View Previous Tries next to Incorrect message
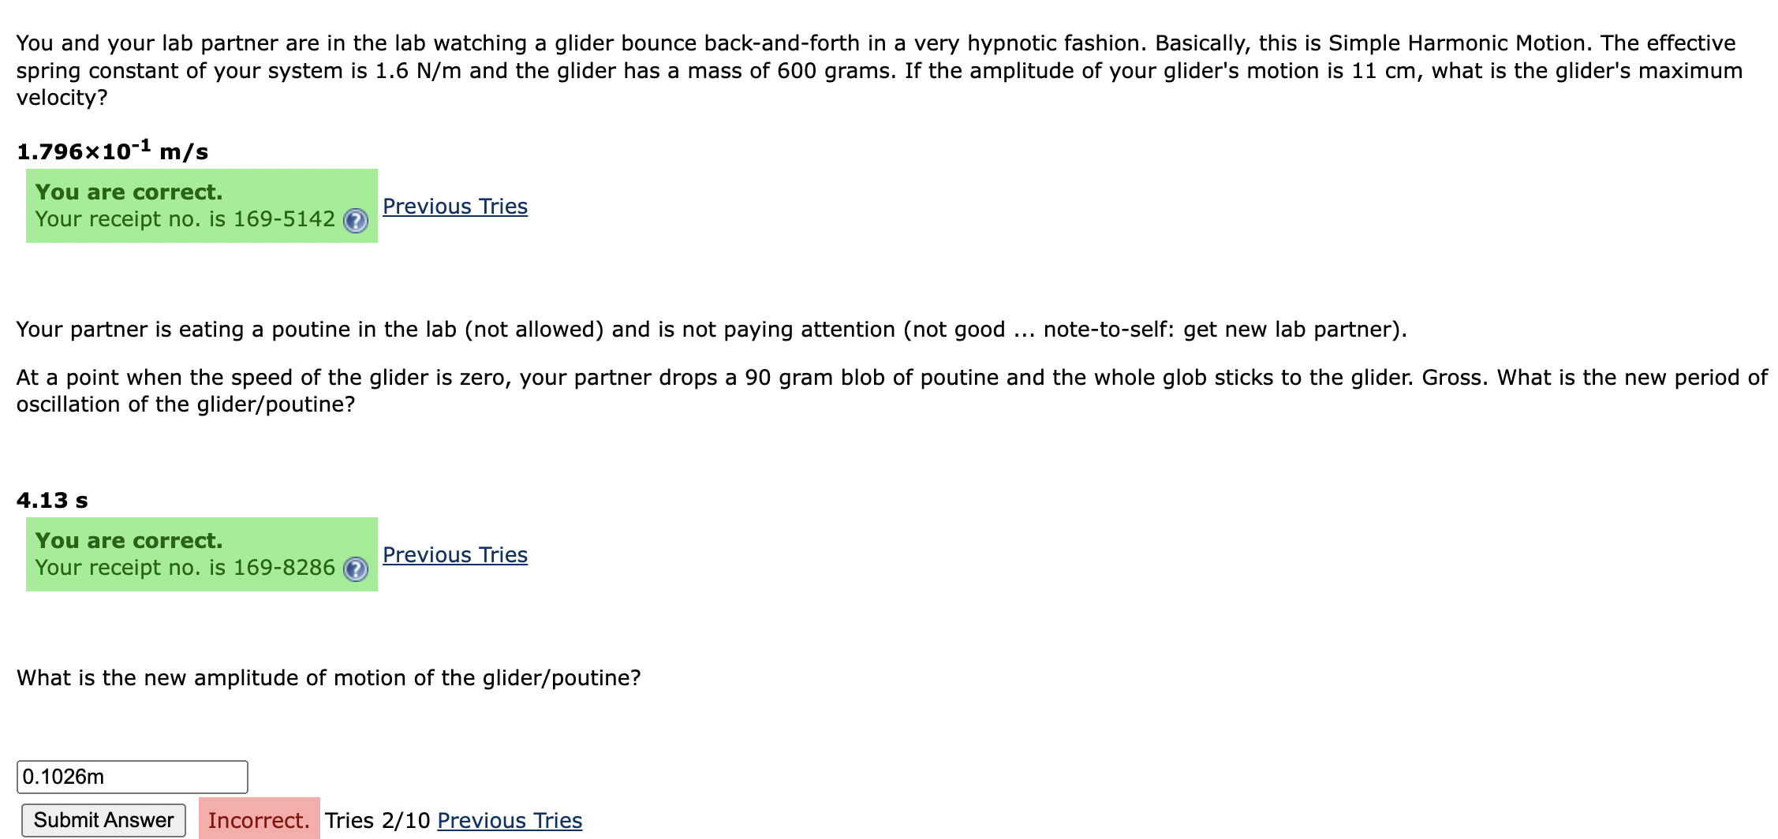The image size is (1778, 839). (510, 821)
